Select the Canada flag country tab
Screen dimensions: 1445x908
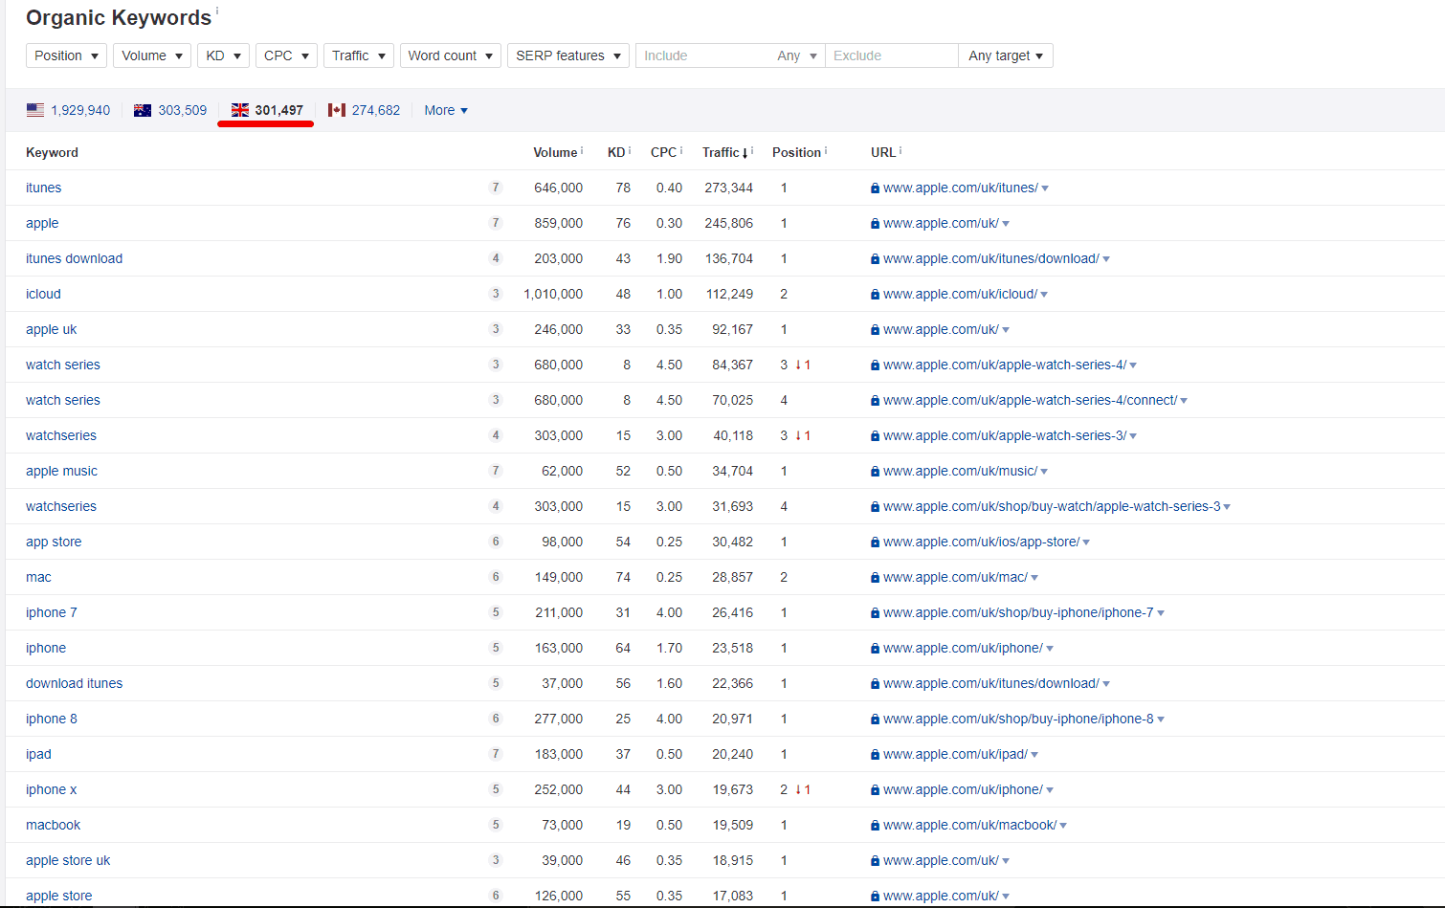click(x=364, y=110)
